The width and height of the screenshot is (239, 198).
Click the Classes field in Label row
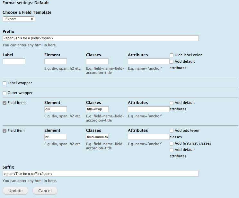click(x=97, y=61)
